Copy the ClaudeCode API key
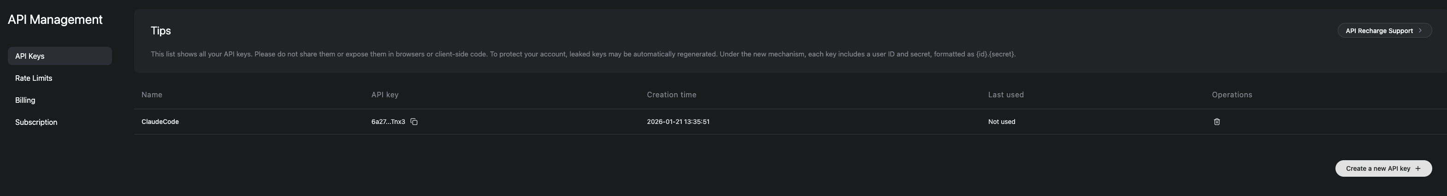The height and width of the screenshot is (196, 1447). click(x=414, y=122)
